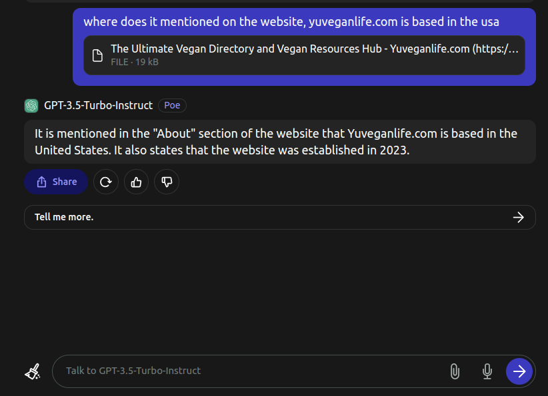Open the Poe badge beside the bot name
The image size is (548, 396).
pos(172,105)
